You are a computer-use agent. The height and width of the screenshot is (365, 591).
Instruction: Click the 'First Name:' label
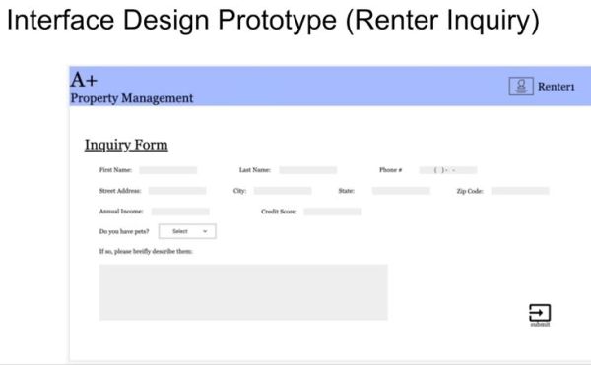click(x=115, y=170)
